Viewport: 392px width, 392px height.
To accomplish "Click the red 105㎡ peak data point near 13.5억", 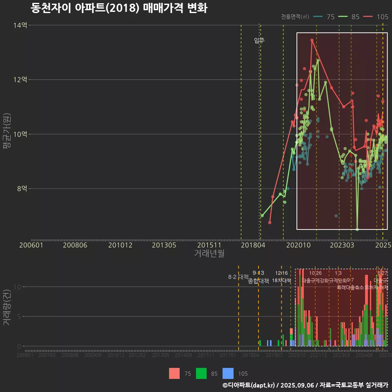I will (312, 40).
